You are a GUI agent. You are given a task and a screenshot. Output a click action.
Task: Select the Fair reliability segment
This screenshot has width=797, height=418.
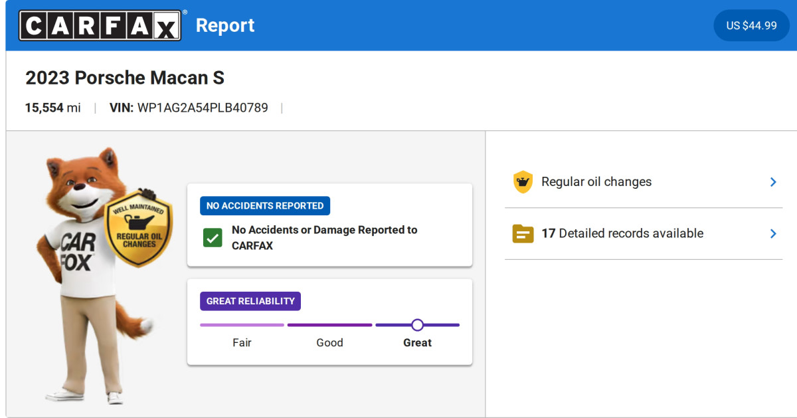242,325
